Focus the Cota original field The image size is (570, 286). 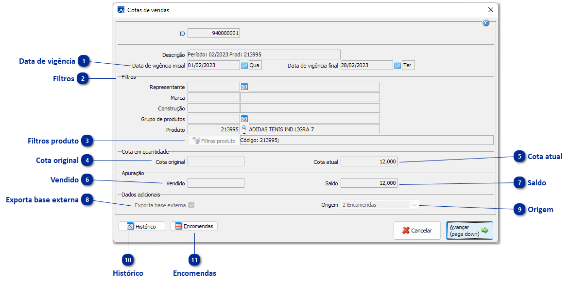click(x=216, y=161)
